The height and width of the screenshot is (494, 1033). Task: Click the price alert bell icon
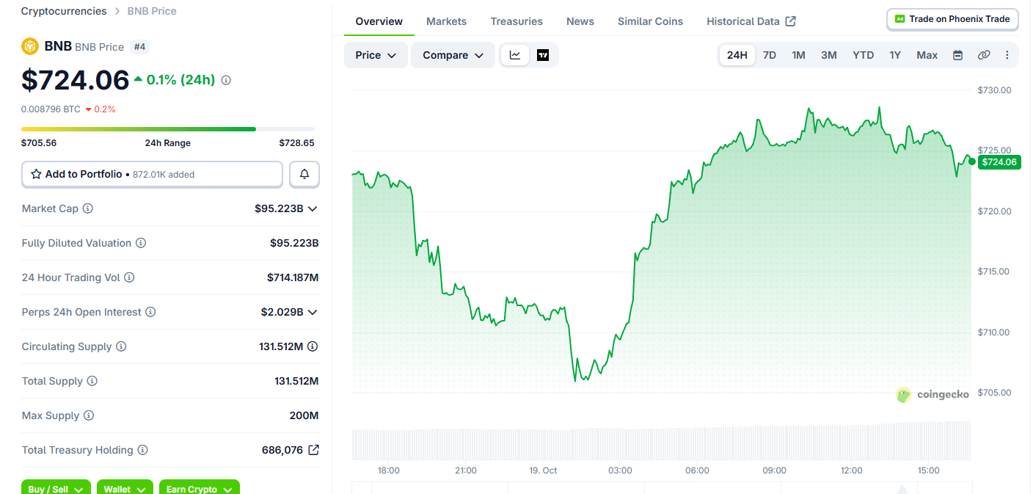click(304, 174)
